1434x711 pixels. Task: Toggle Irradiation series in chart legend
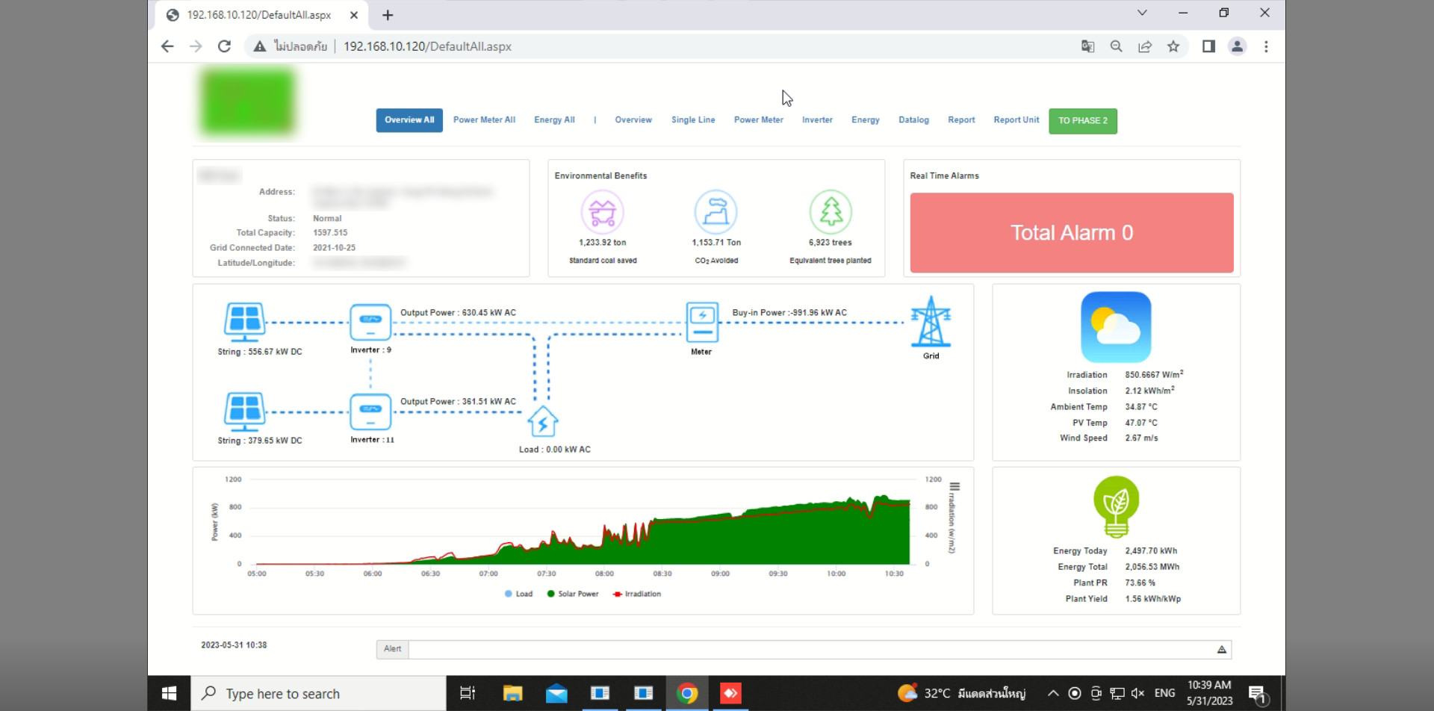point(637,594)
